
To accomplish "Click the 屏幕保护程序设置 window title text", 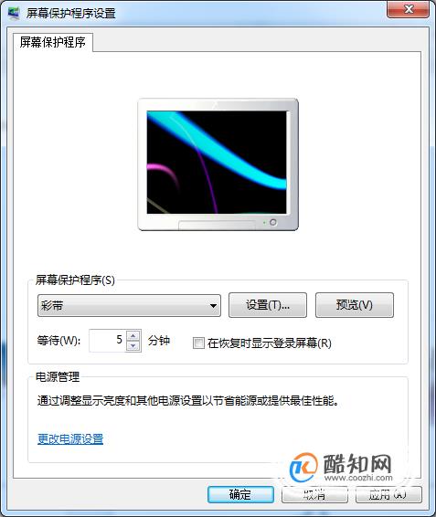I will pos(71,13).
